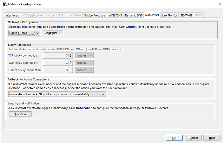
Task: Close the Network Configuration dialog
Action: [220, 4]
